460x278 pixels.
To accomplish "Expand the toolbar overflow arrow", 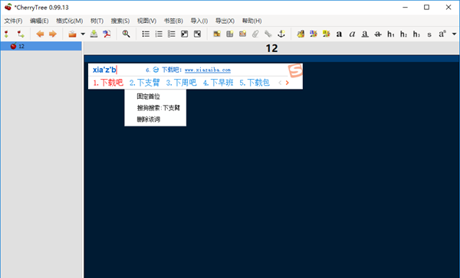I will 454,34.
